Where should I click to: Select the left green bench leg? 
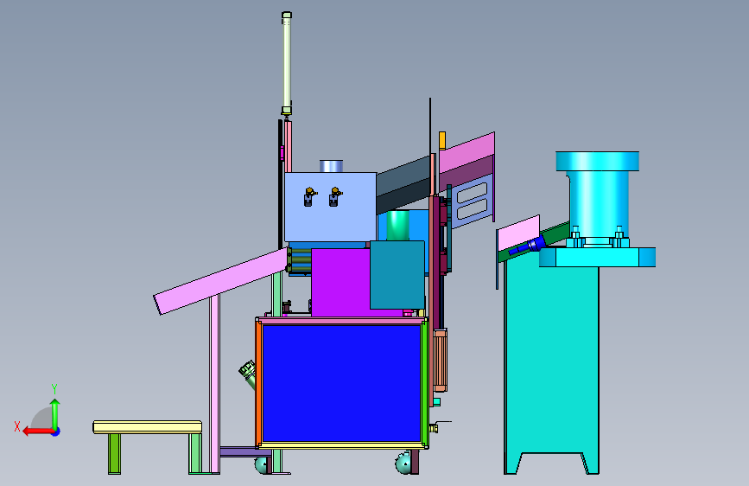tap(114, 453)
